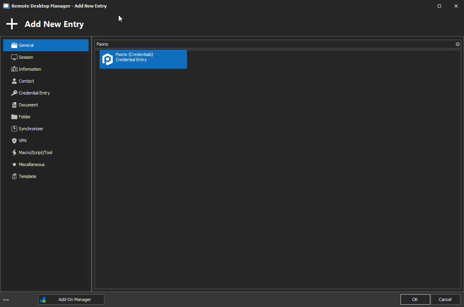This screenshot has height=307, width=464.
Task: Select the Folder icon in sidebar
Action: [13, 116]
